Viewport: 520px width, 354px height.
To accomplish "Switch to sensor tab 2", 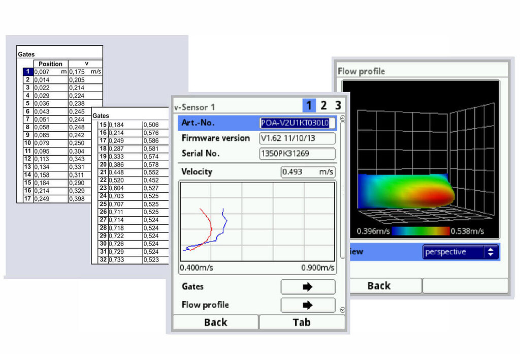I will coord(323,106).
